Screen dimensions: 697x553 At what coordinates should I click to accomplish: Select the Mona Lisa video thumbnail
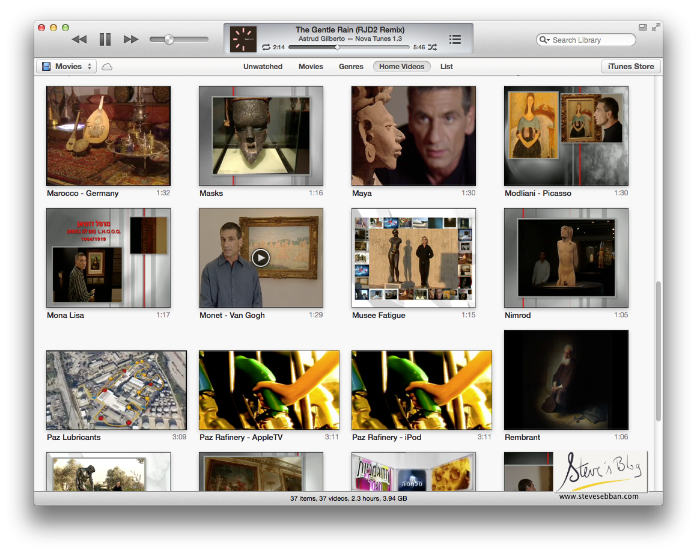(x=109, y=258)
